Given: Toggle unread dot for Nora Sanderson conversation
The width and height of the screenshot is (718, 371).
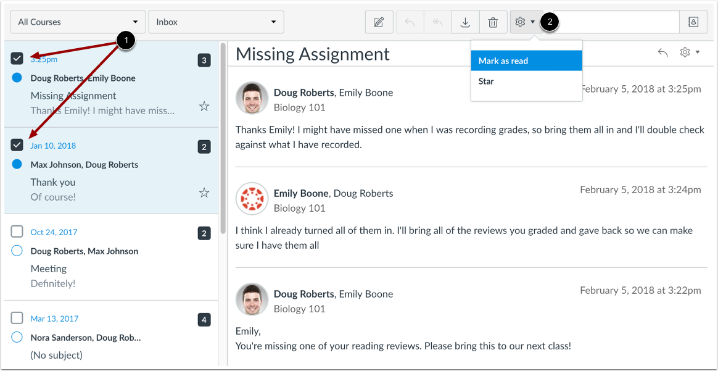Looking at the screenshot, I should pyautogui.click(x=17, y=338).
